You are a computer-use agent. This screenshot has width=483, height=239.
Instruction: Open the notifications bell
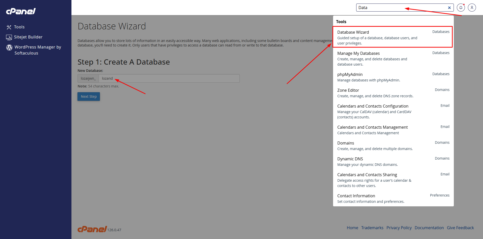[461, 8]
